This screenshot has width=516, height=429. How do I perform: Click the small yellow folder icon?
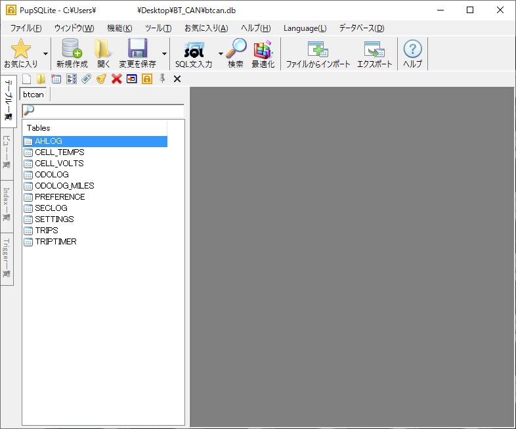[41, 79]
